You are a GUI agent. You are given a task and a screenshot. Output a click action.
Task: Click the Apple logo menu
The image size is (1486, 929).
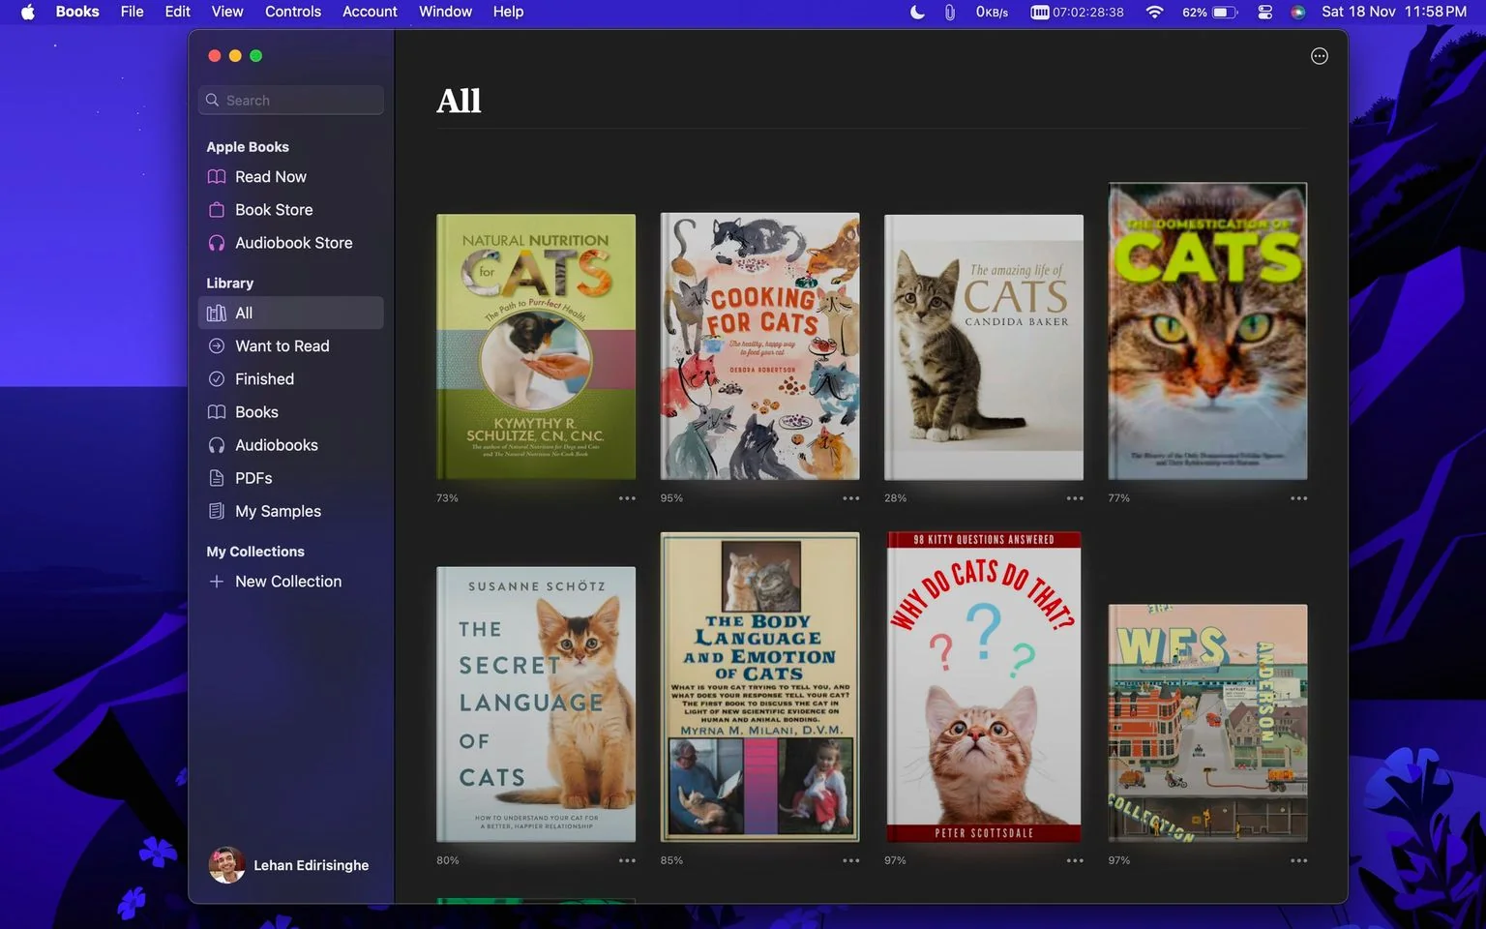(28, 12)
